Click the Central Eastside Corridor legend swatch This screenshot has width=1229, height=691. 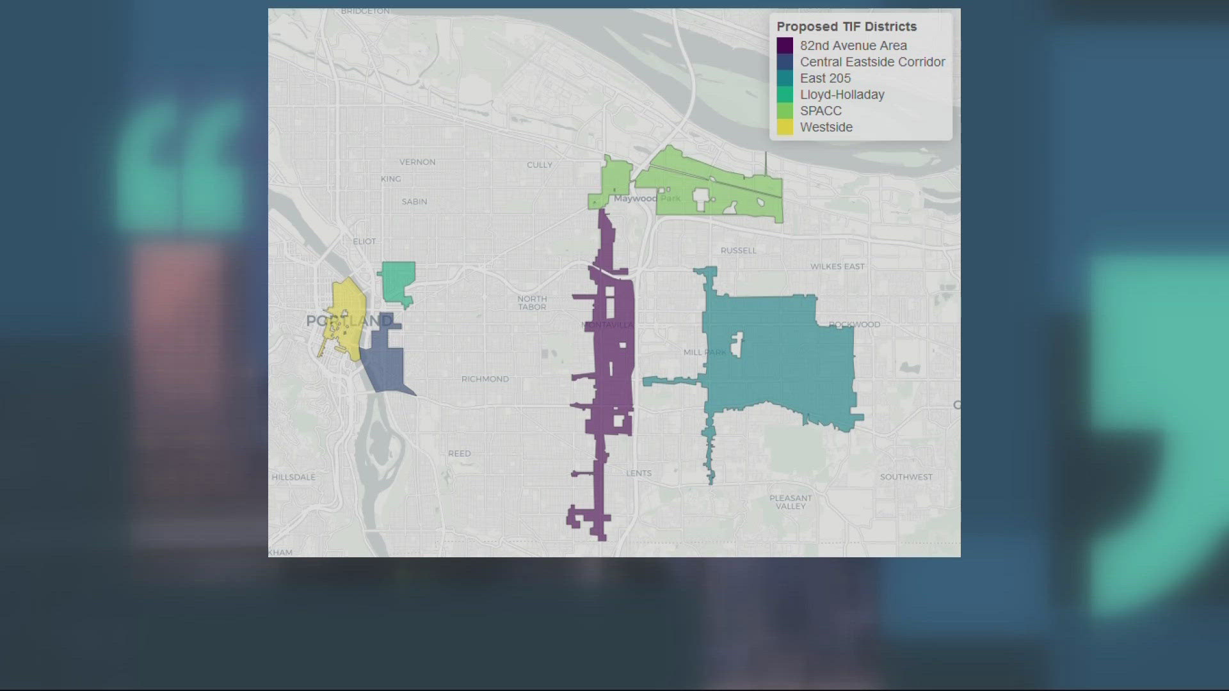coord(785,62)
